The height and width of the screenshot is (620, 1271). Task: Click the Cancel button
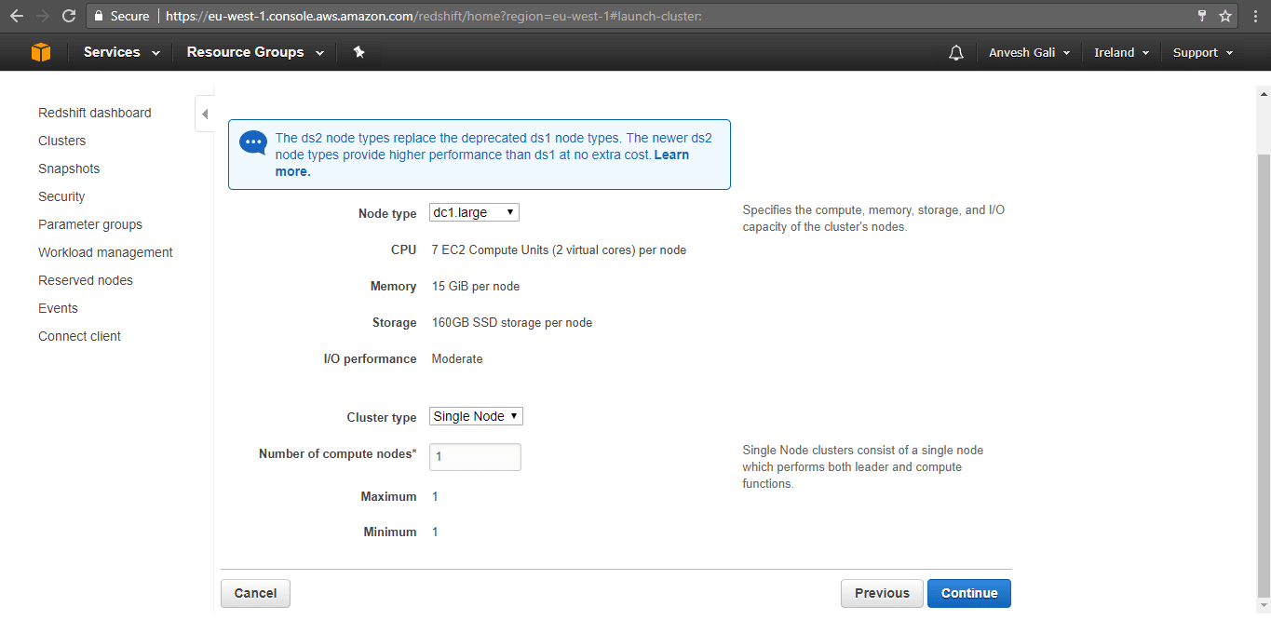pos(255,593)
